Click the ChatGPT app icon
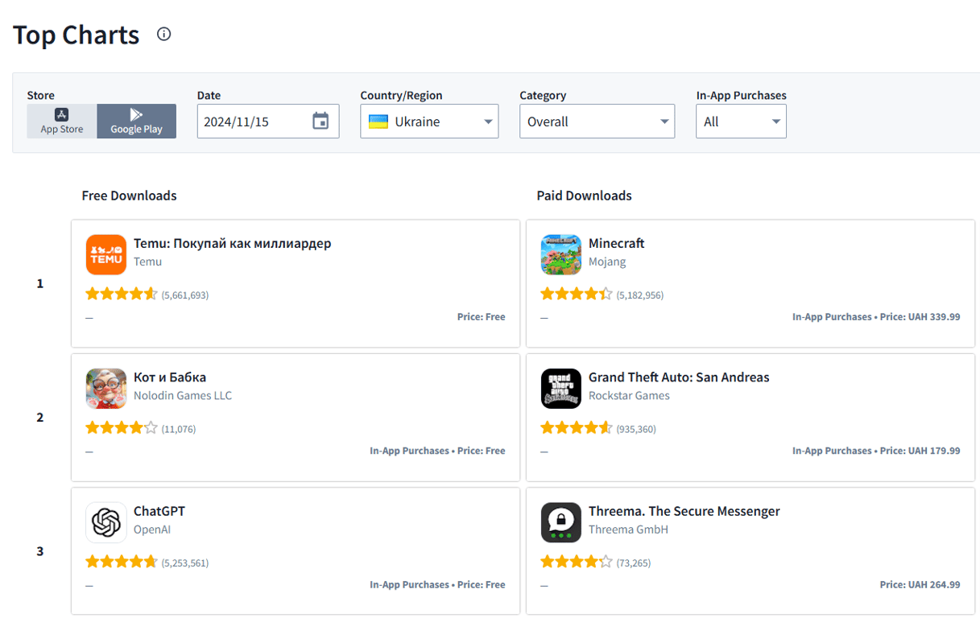 click(106, 522)
